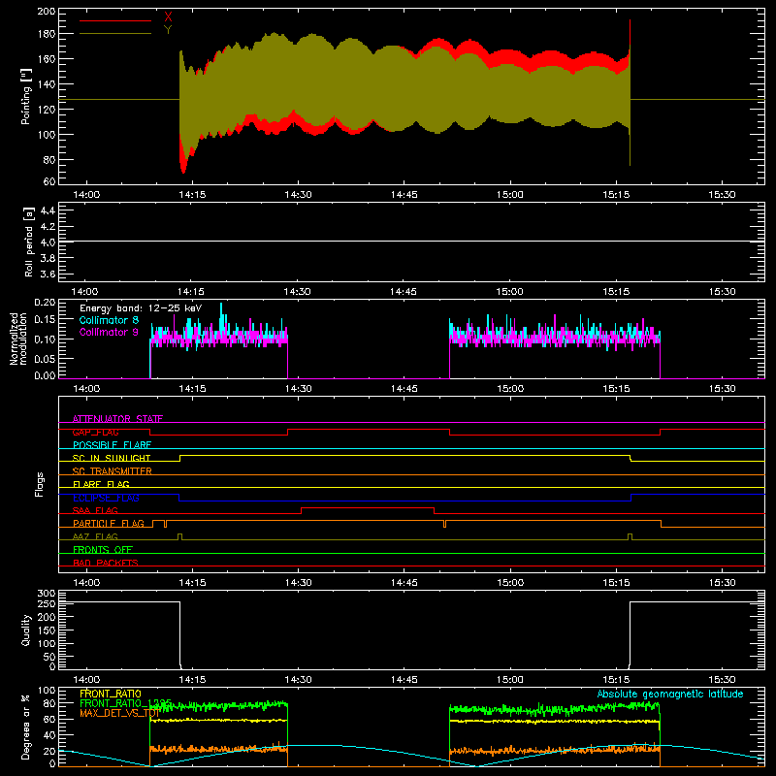776x776 pixels.
Task: Click the 15:30 tick under the Pointing plot
Action: pyautogui.click(x=722, y=195)
